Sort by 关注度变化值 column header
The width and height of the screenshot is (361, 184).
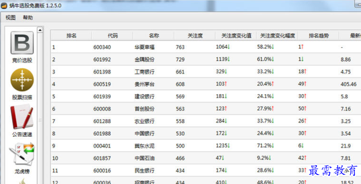(x=236, y=36)
